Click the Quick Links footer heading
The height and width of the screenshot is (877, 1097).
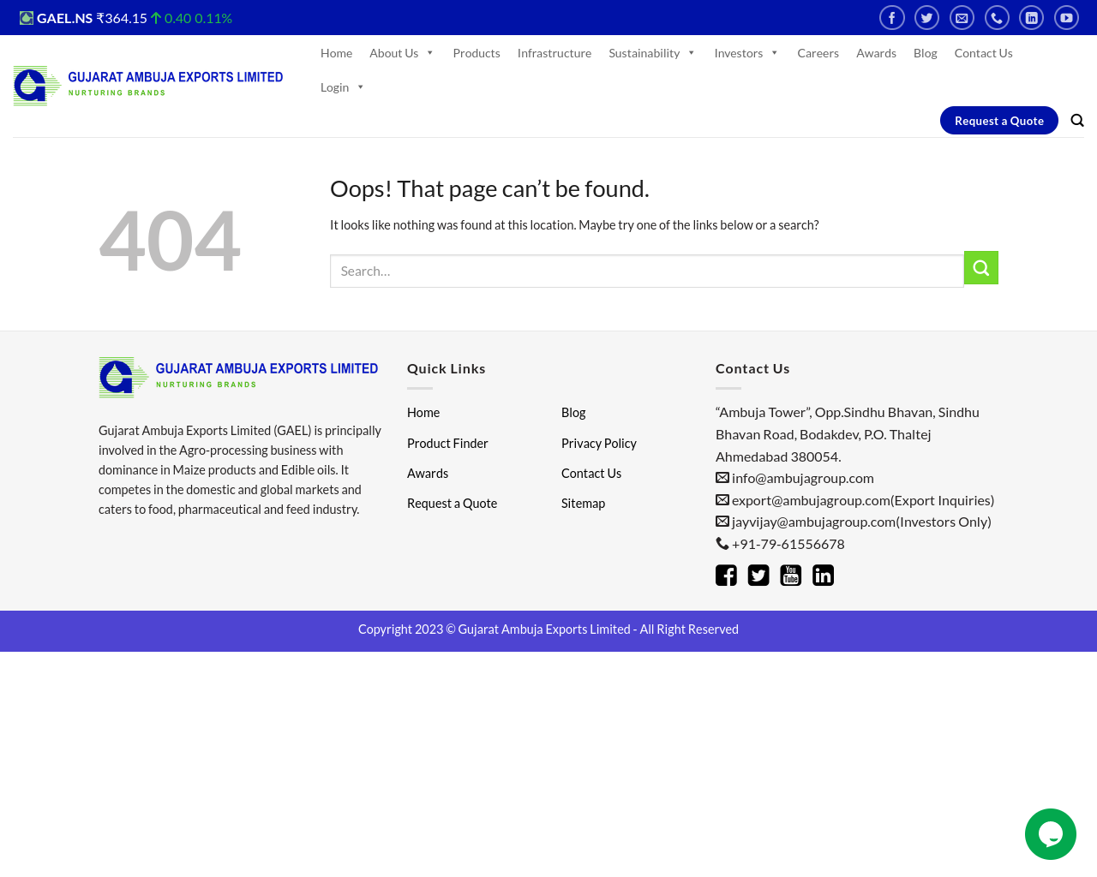click(447, 368)
